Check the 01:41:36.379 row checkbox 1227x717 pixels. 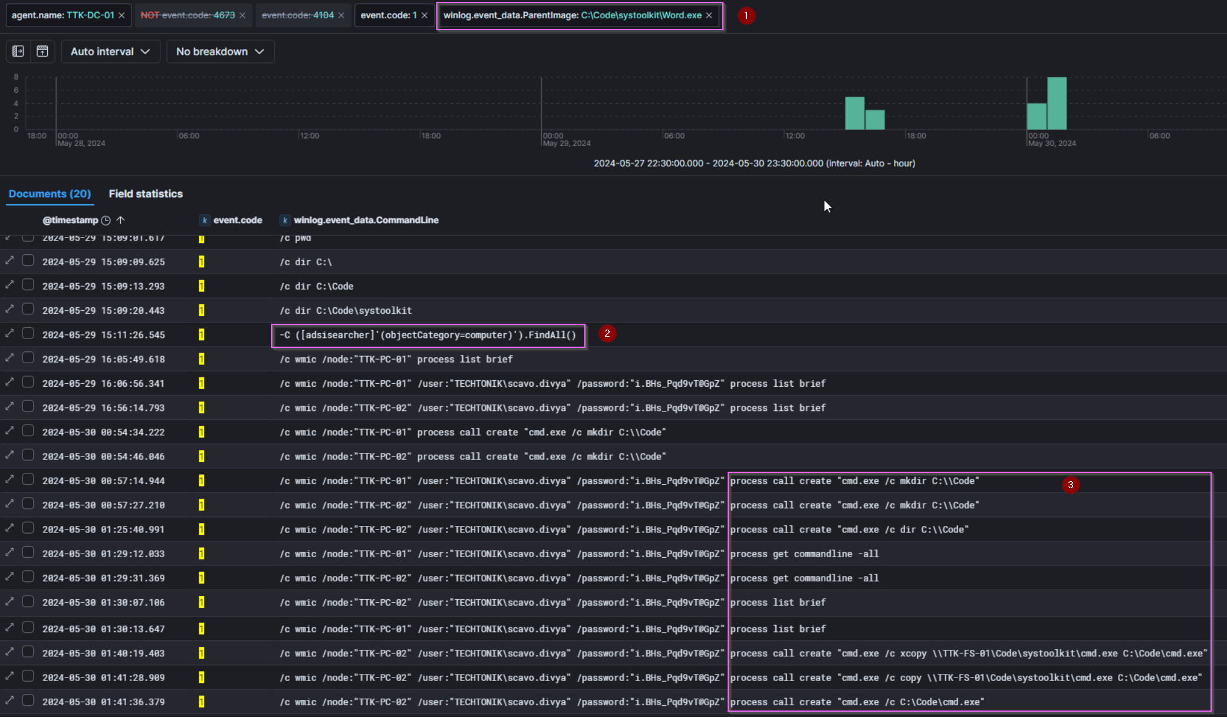[28, 700]
